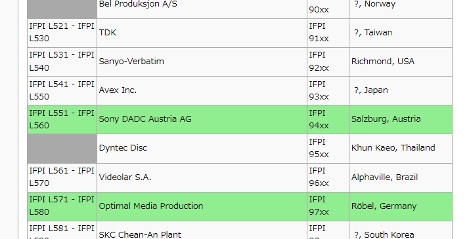Viewport: 469px width, 239px height.
Task: Select the IFPI L551 - IFPI L560 green cell
Action: point(62,119)
